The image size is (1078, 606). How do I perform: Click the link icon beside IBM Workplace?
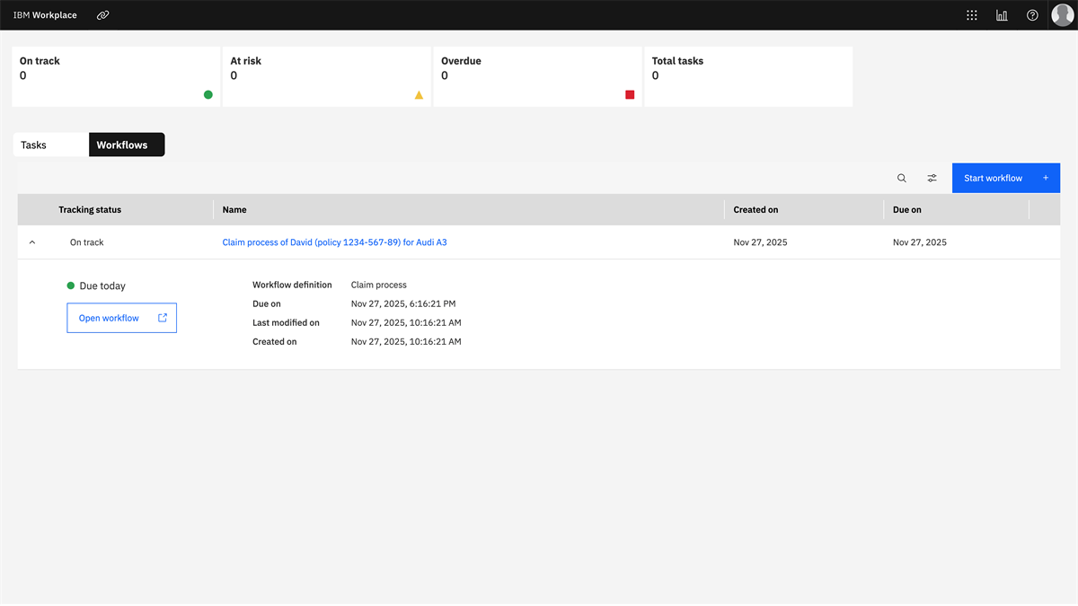coord(103,15)
